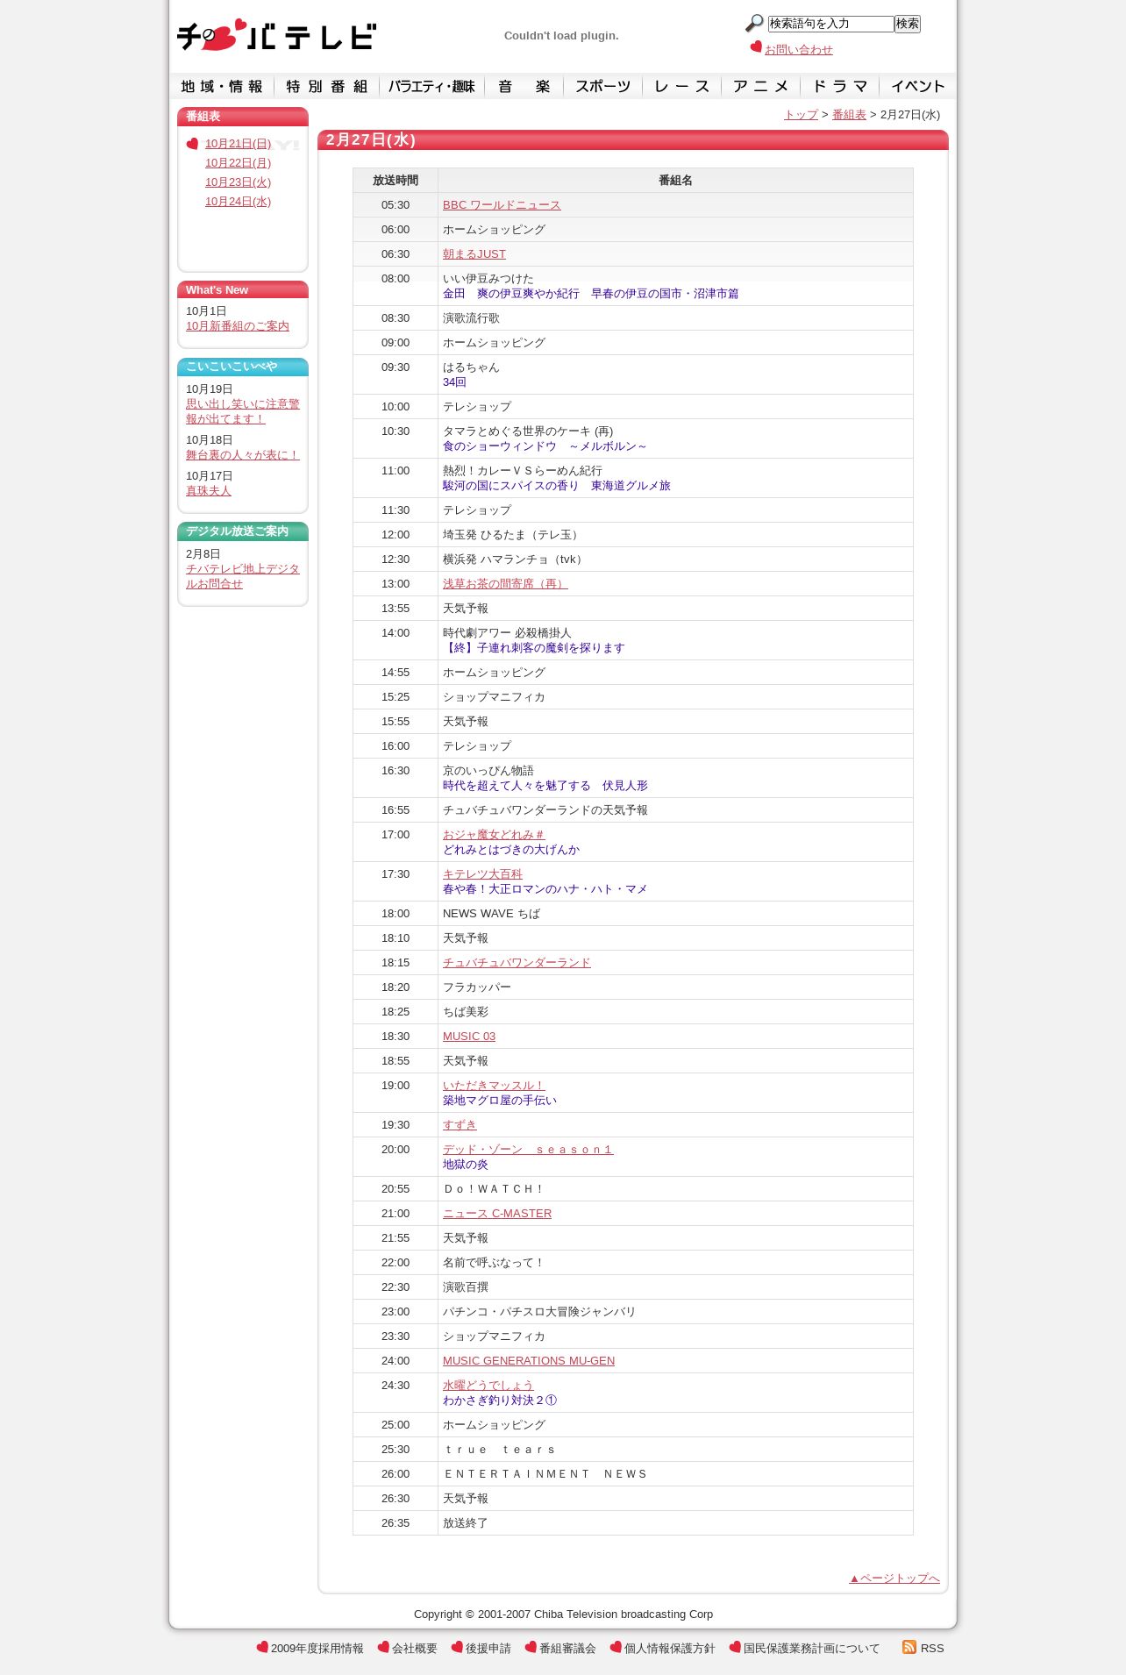The width and height of the screenshot is (1126, 1675).
Task: Go to 番組表 breadcrumb link
Action: tap(849, 115)
